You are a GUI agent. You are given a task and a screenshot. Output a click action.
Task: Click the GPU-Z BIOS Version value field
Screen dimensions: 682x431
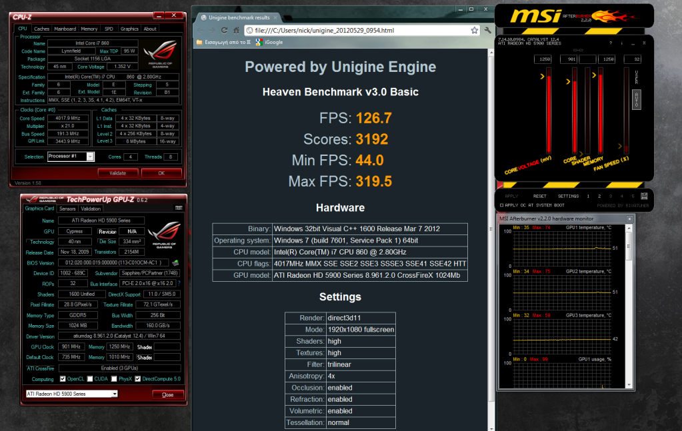[x=113, y=263]
